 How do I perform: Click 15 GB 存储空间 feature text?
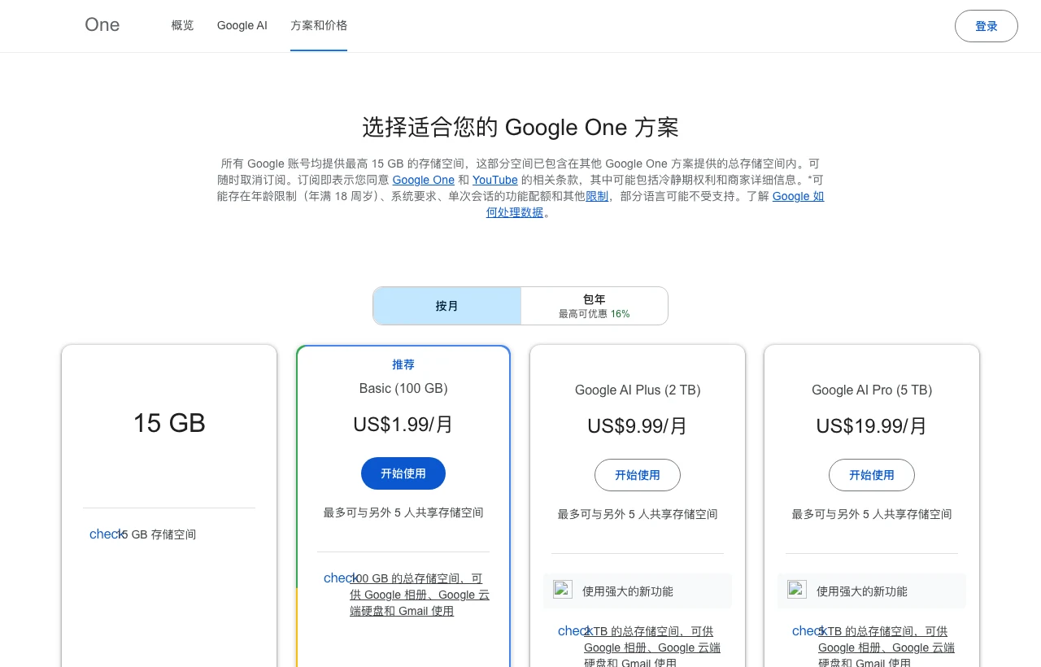click(157, 534)
